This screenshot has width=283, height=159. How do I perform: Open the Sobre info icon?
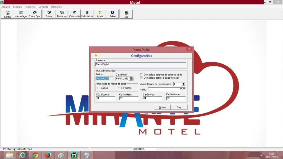(x=112, y=14)
